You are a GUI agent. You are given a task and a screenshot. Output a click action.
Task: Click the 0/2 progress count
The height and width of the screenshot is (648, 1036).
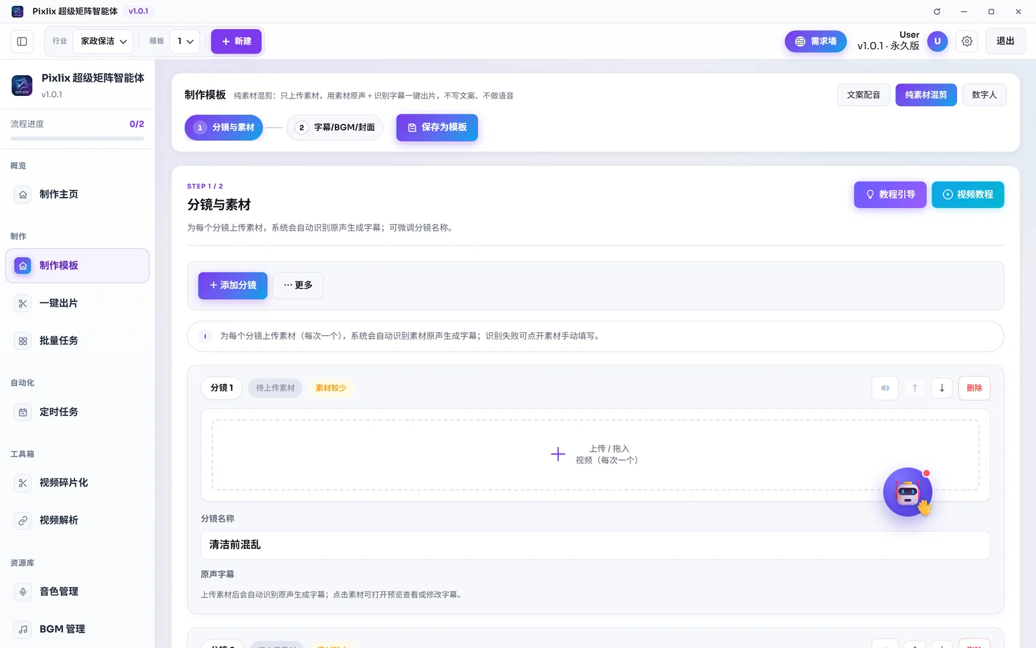[x=137, y=124]
